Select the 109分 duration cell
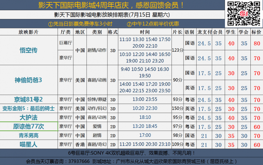This screenshot has width=263, height=165. [x=178, y=144]
